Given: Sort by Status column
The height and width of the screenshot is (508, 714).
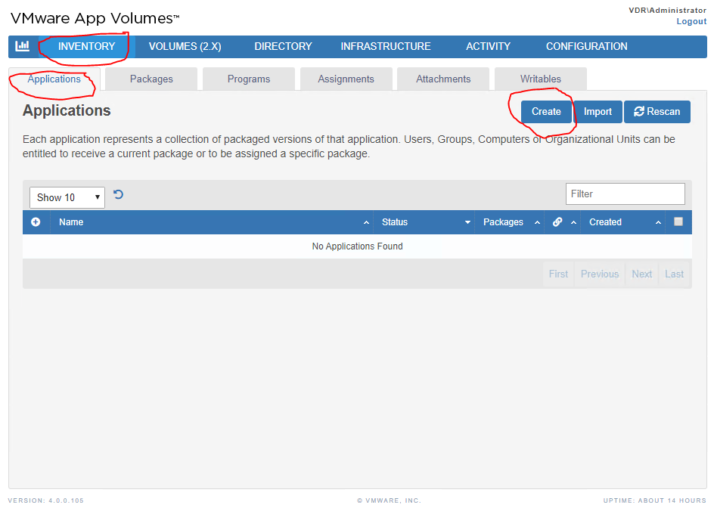Looking at the screenshot, I should coord(424,222).
